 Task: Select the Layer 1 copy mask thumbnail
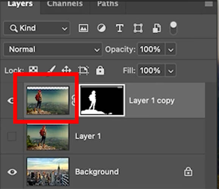(102, 100)
